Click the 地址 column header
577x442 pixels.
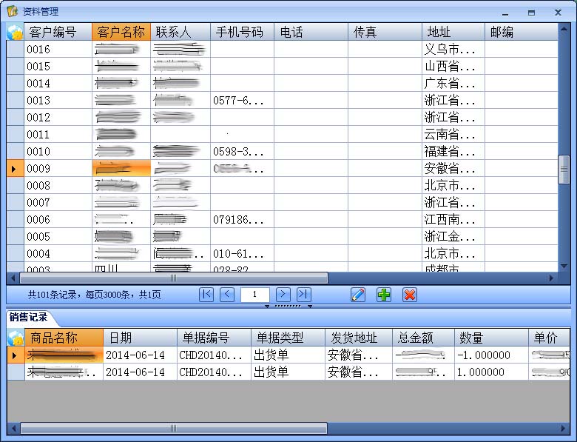[x=453, y=32]
